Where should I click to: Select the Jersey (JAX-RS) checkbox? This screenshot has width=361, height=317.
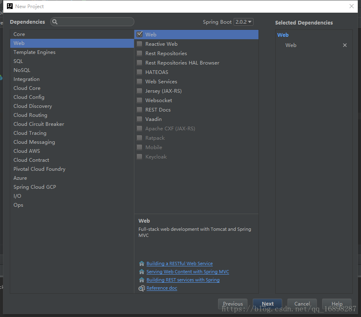tap(140, 91)
